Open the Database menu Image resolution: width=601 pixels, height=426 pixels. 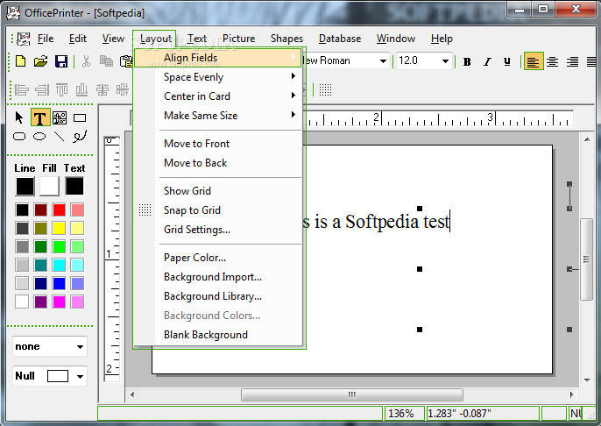coord(340,39)
